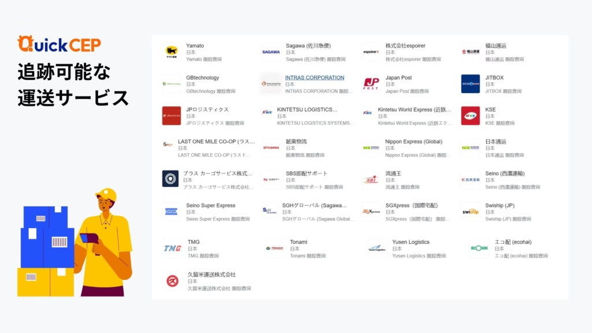
Task: Click the GBtechnology carrier name
Action: pos(202,77)
